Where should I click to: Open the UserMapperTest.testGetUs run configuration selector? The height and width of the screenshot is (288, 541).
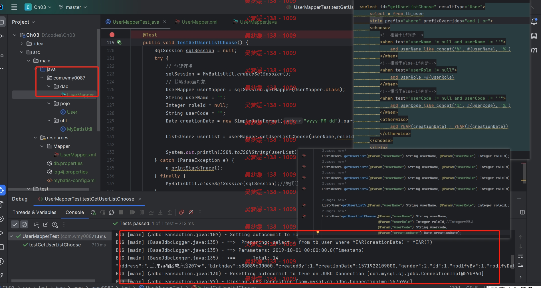320,7
